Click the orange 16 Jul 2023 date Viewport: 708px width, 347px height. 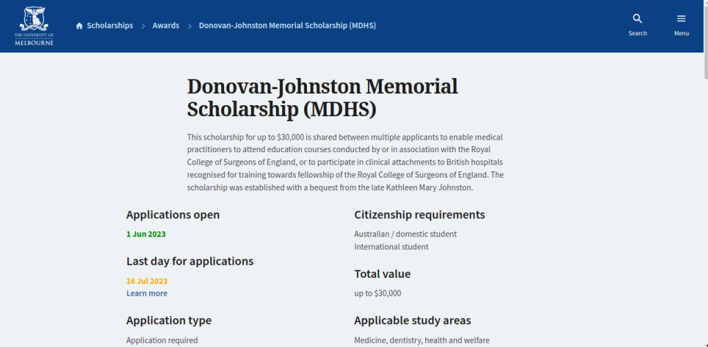coord(147,281)
